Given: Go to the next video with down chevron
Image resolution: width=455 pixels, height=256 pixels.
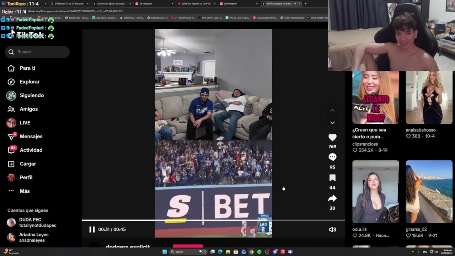Looking at the screenshot, I should (332, 123).
